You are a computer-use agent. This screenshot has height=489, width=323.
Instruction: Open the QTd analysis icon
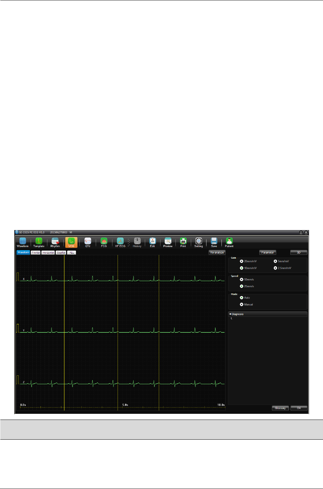(x=88, y=242)
